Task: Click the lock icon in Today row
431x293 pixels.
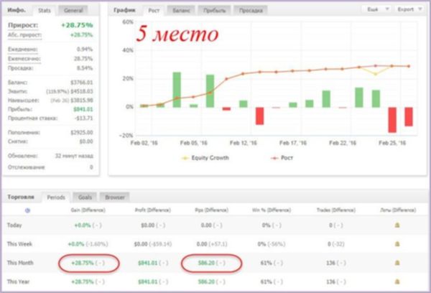Action: tap(397, 225)
